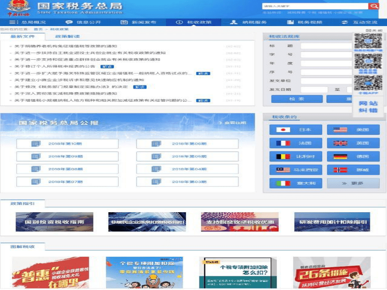The height and width of the screenshot is (290, 387).
Task: Open the 个税专项附加扣除怎么扣 infographic thumbnail
Action: (x=238, y=273)
